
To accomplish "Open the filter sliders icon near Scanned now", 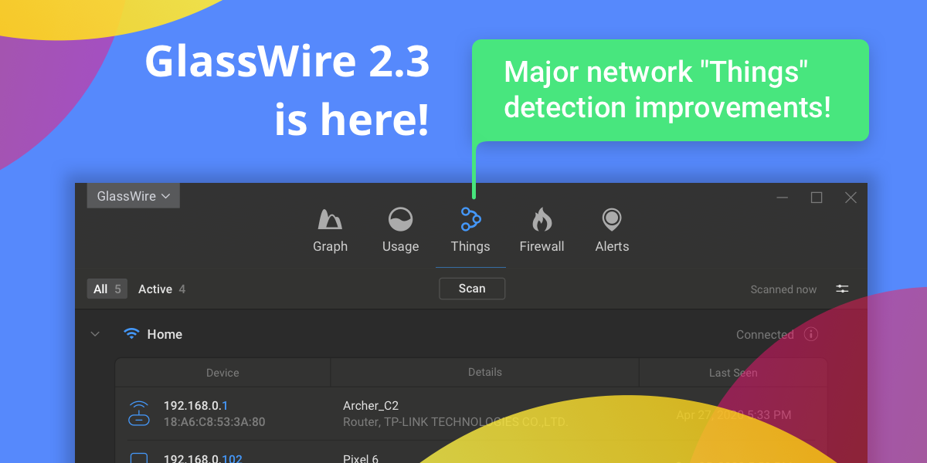I will click(842, 289).
